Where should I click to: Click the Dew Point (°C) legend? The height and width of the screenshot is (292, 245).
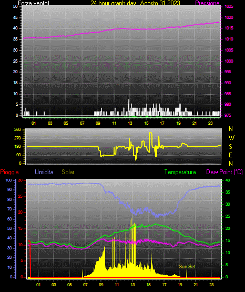pyautogui.click(x=224, y=172)
